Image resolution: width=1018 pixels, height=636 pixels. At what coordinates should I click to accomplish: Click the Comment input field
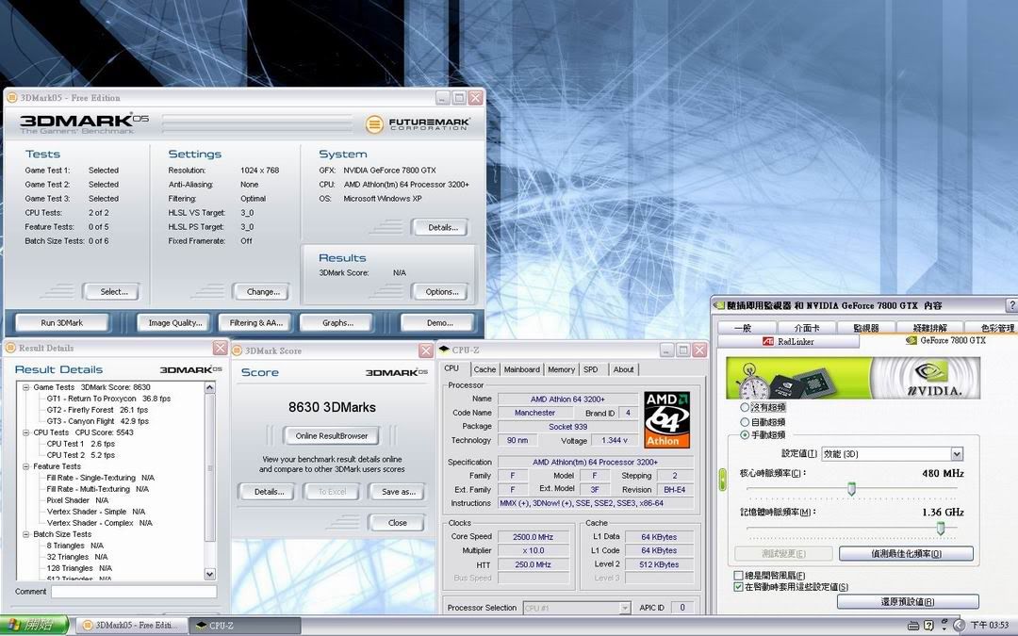click(133, 592)
